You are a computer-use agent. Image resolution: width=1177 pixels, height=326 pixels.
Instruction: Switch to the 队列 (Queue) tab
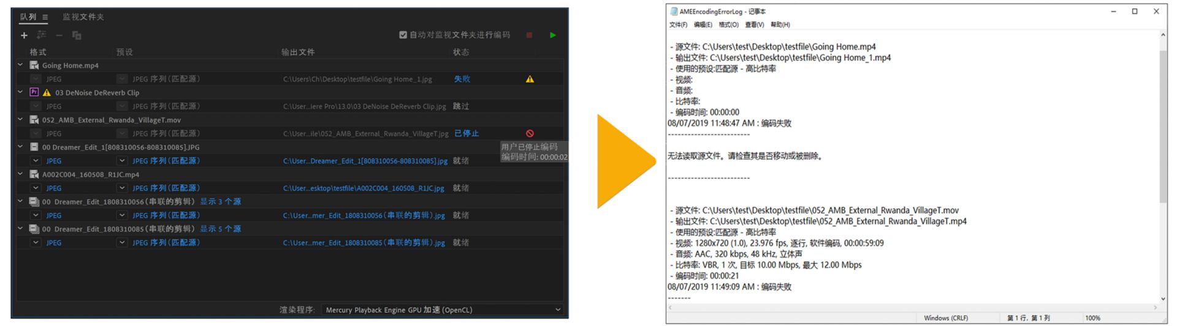tap(28, 17)
